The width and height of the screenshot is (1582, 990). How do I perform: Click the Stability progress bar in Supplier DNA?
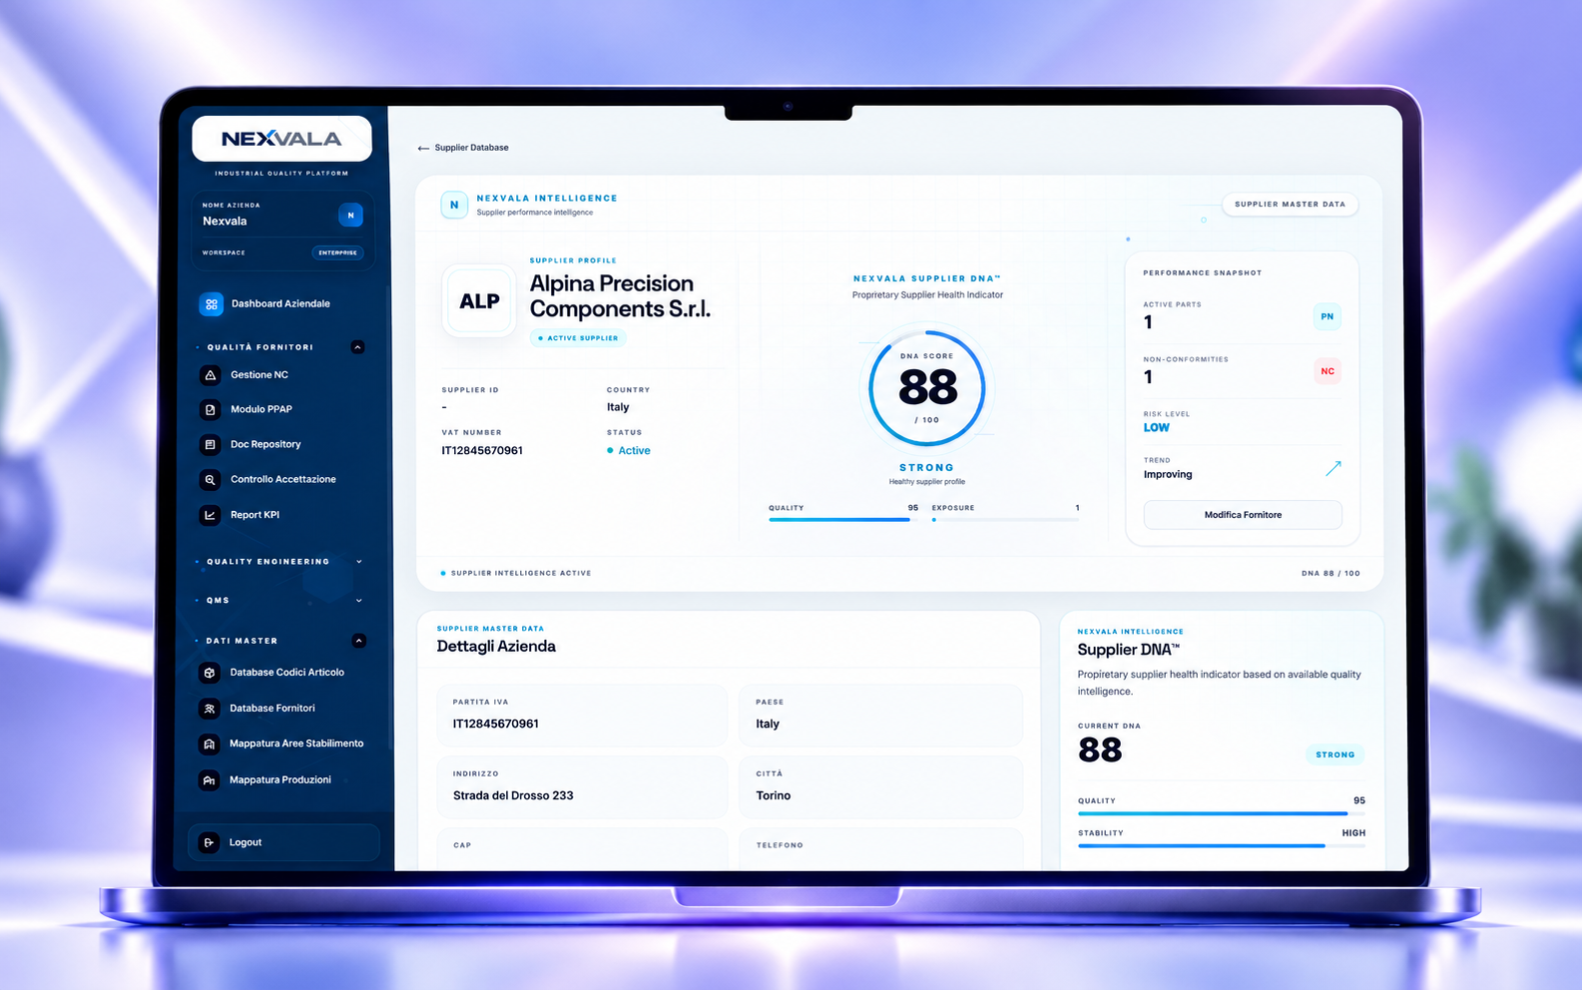[1222, 846]
